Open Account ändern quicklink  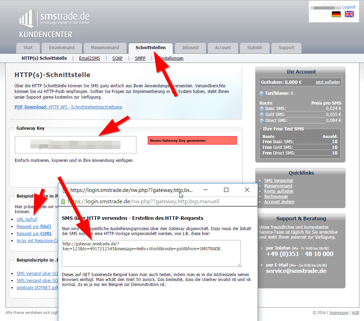[279, 202]
